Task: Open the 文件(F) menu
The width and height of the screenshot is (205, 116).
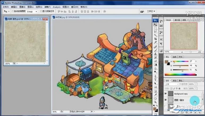Action: point(6,7)
